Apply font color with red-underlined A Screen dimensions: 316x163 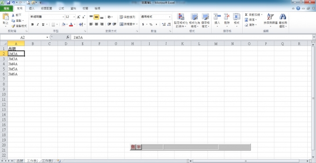click(71, 25)
